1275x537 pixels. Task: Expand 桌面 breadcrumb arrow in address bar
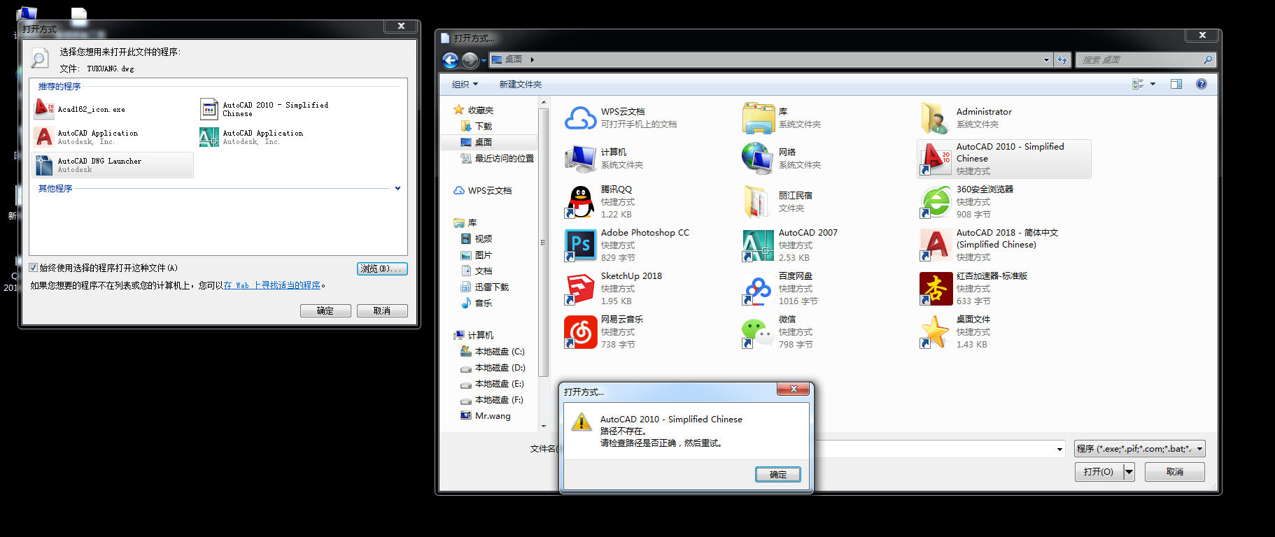(532, 60)
